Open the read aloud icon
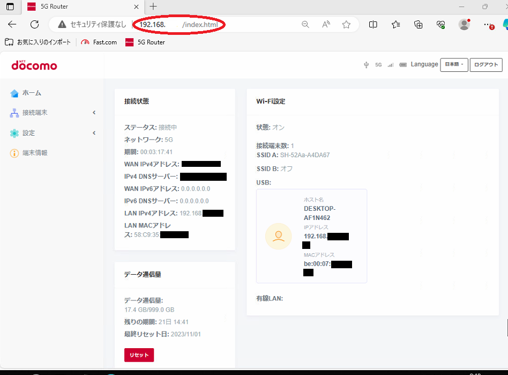This screenshot has width=508, height=375. (326, 25)
